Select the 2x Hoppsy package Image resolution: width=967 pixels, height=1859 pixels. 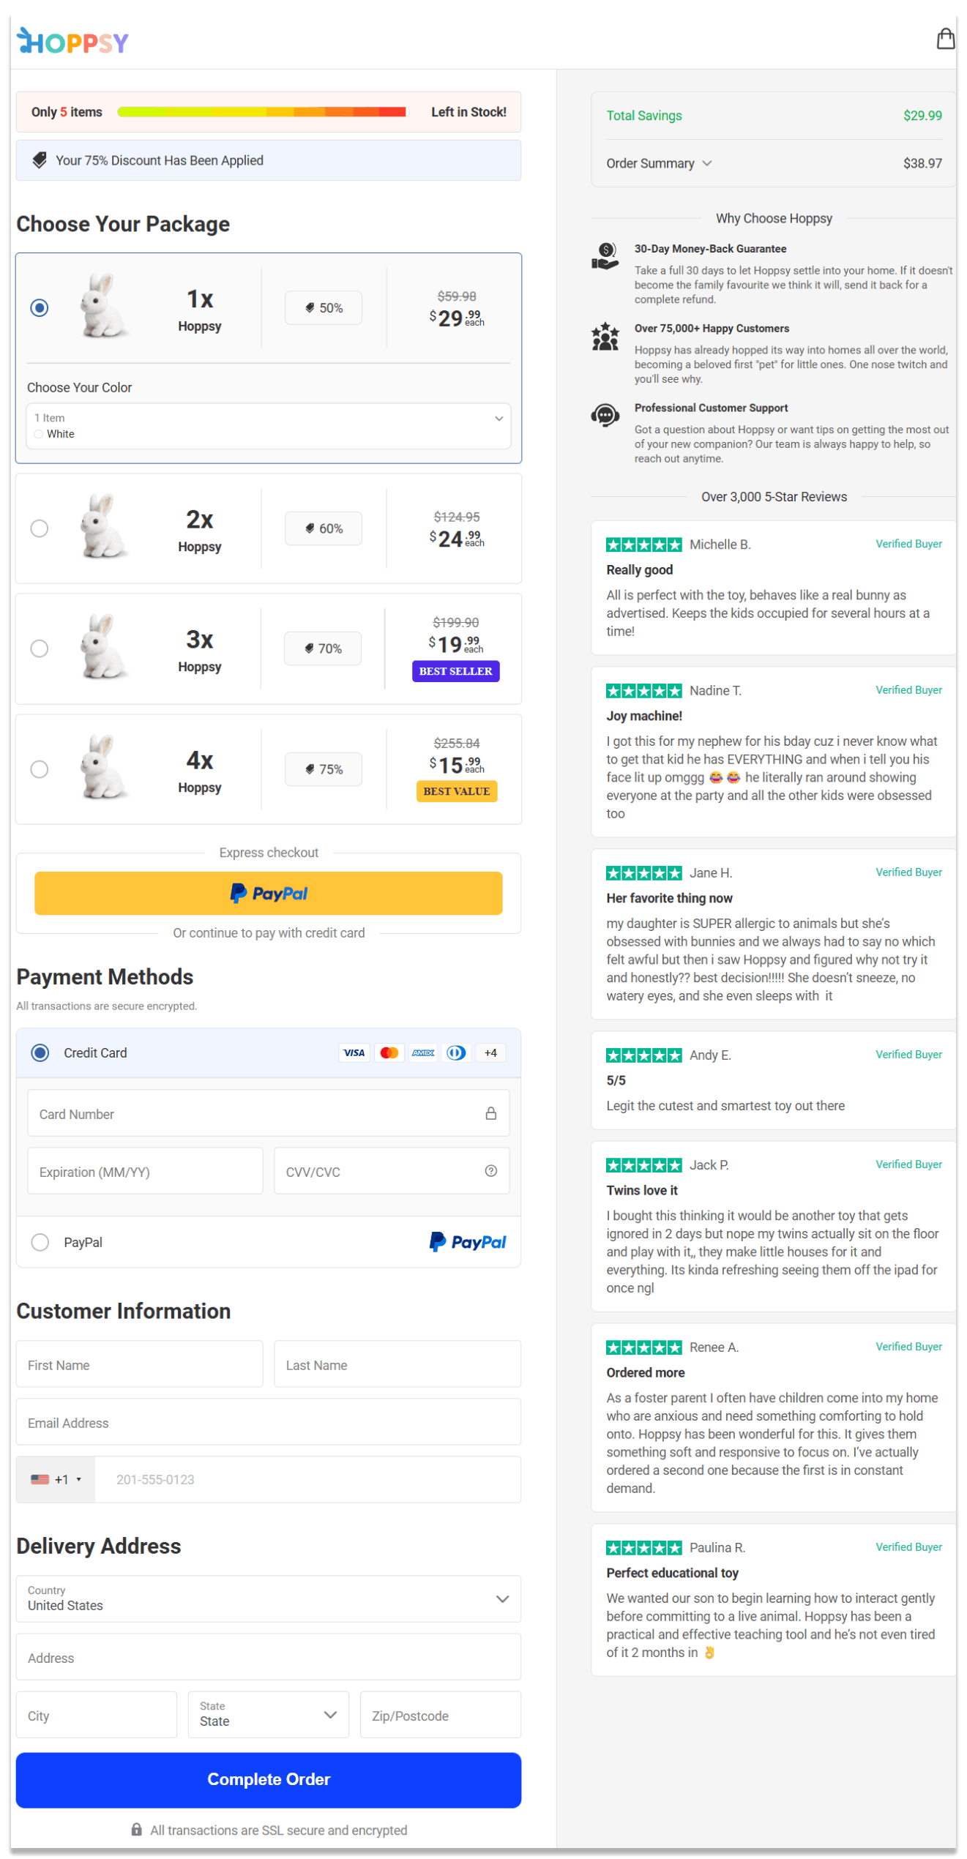tap(40, 528)
